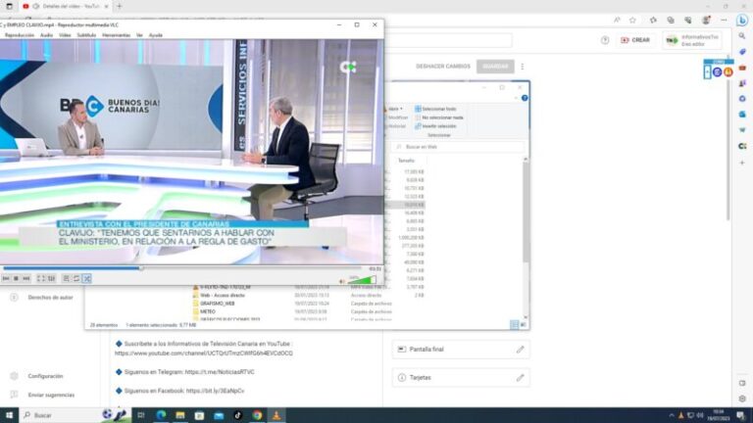The height and width of the screenshot is (423, 753).
Task: Open YouTube Studio help icon
Action: (605, 40)
